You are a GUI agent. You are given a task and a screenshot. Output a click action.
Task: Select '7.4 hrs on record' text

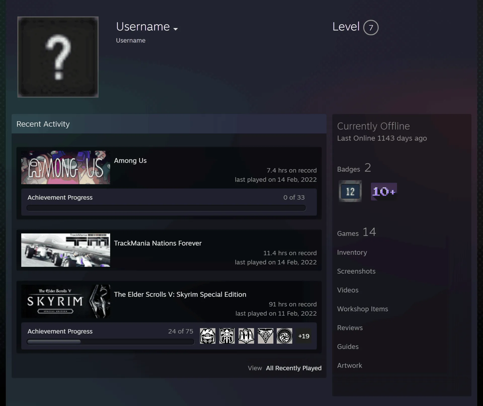[292, 170]
